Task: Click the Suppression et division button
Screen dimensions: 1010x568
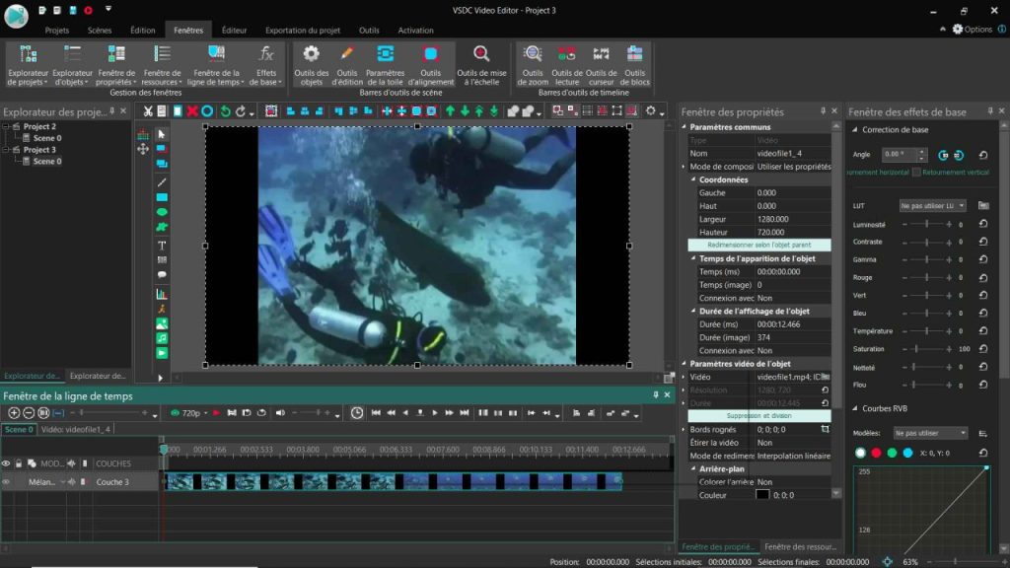Action: pos(759,415)
